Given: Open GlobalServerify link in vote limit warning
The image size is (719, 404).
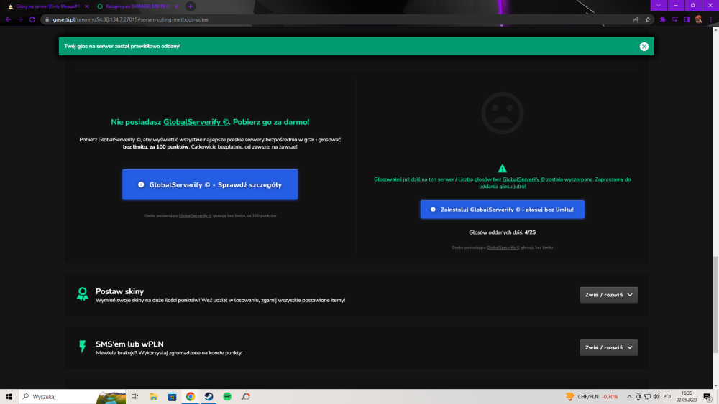Looking at the screenshot, I should (523, 179).
